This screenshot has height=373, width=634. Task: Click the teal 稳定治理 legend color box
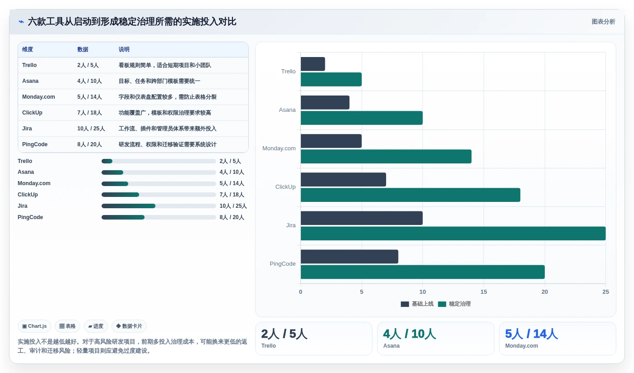pyautogui.click(x=442, y=304)
